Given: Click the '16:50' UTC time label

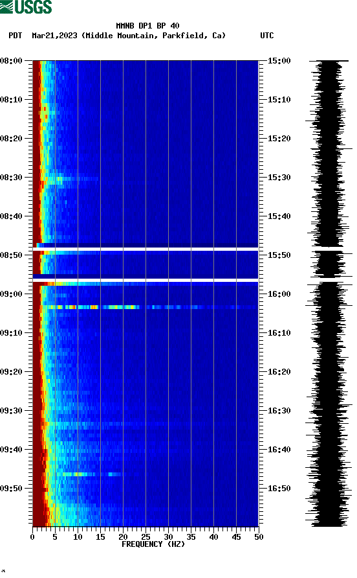Looking at the screenshot, I should [279, 489].
